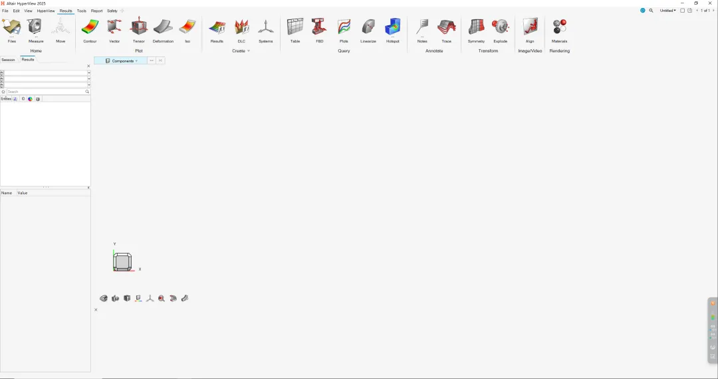
Task: Expand the third result dropdown in browser
Action: tap(89, 84)
